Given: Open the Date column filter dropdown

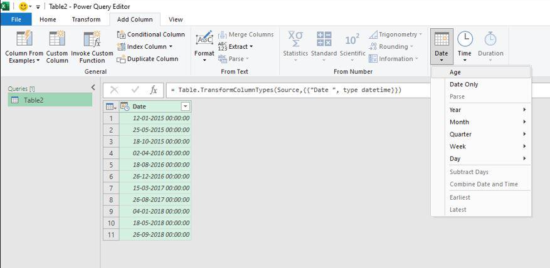Looking at the screenshot, I should (185, 106).
